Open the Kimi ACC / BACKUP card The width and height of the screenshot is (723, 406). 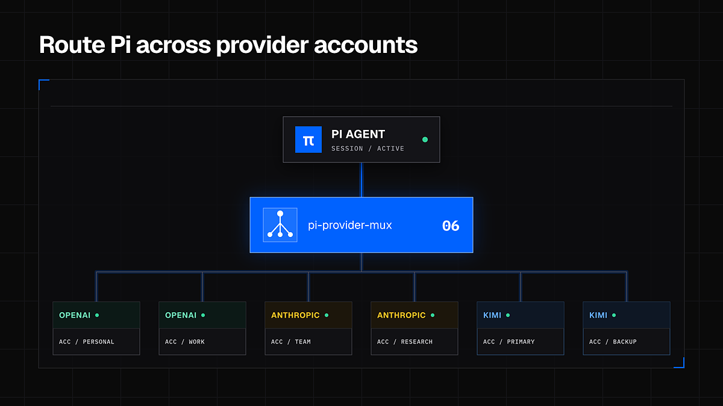[x=627, y=328]
